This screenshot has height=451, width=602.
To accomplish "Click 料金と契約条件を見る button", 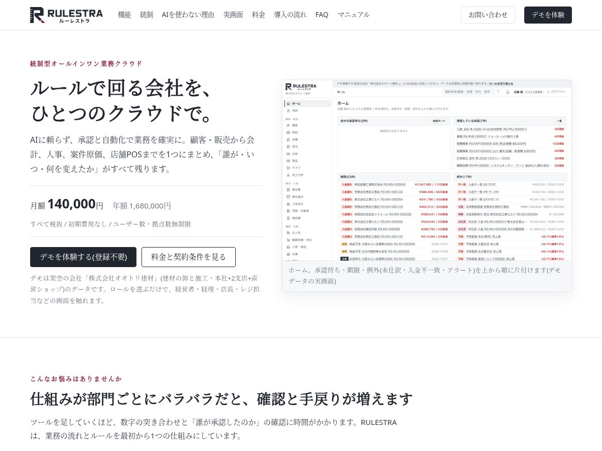I will 189,257.
